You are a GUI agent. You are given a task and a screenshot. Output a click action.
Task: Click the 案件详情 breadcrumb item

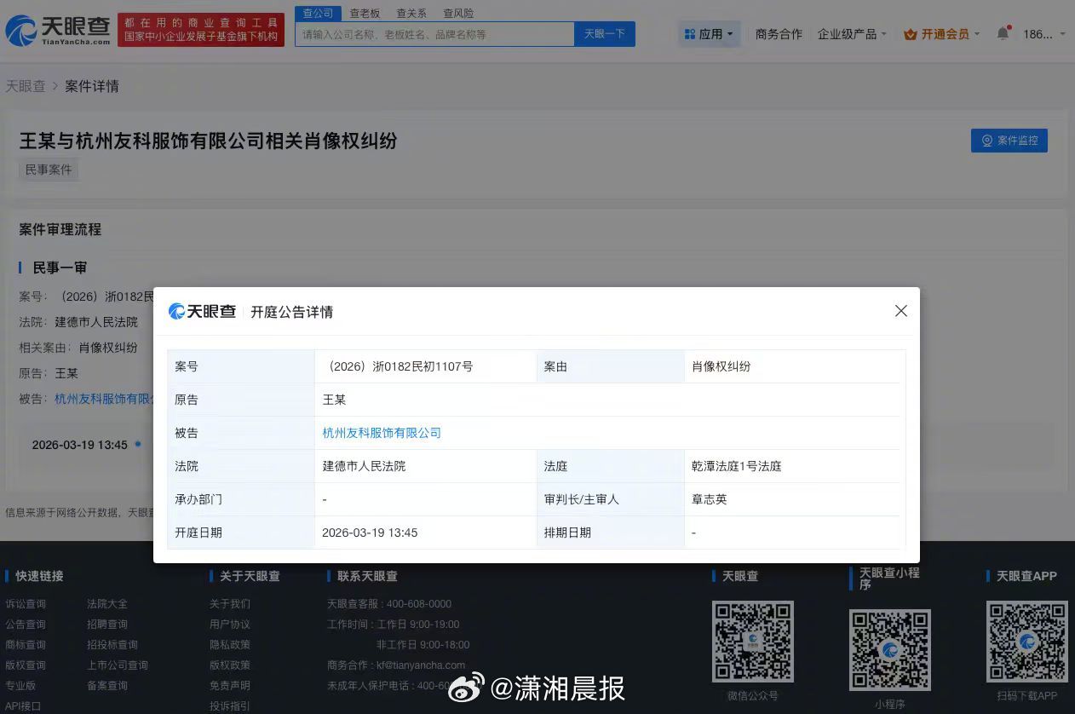click(x=91, y=86)
